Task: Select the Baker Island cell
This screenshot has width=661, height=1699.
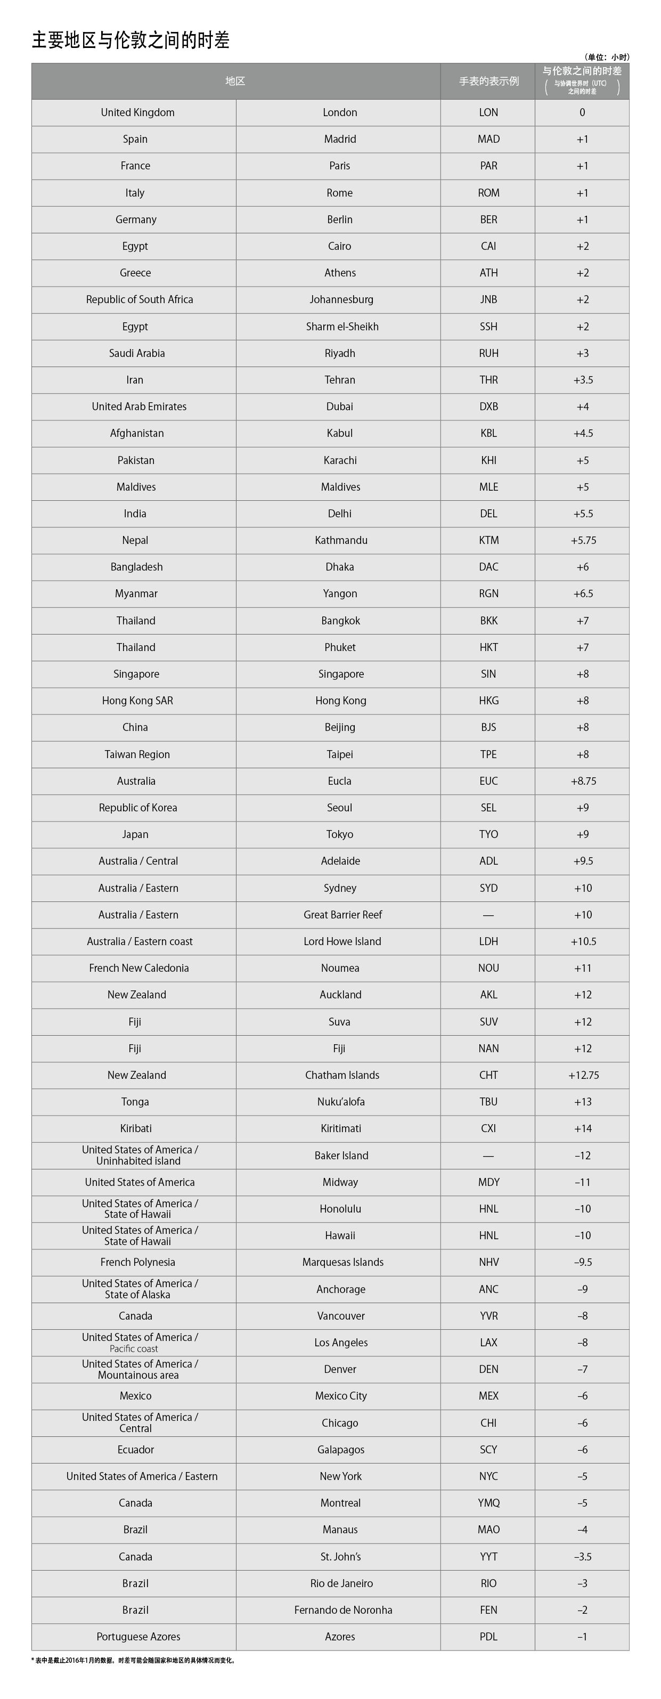Action: pyautogui.click(x=341, y=1156)
